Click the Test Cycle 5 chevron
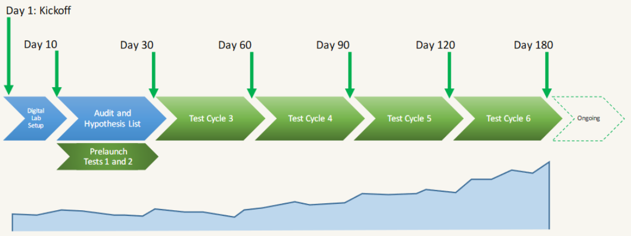This screenshot has height=236, width=631. pos(409,118)
